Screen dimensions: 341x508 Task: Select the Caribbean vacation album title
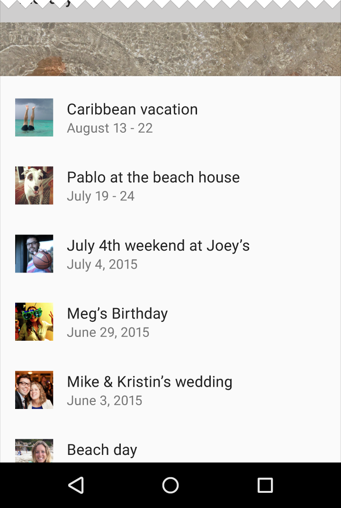(132, 109)
